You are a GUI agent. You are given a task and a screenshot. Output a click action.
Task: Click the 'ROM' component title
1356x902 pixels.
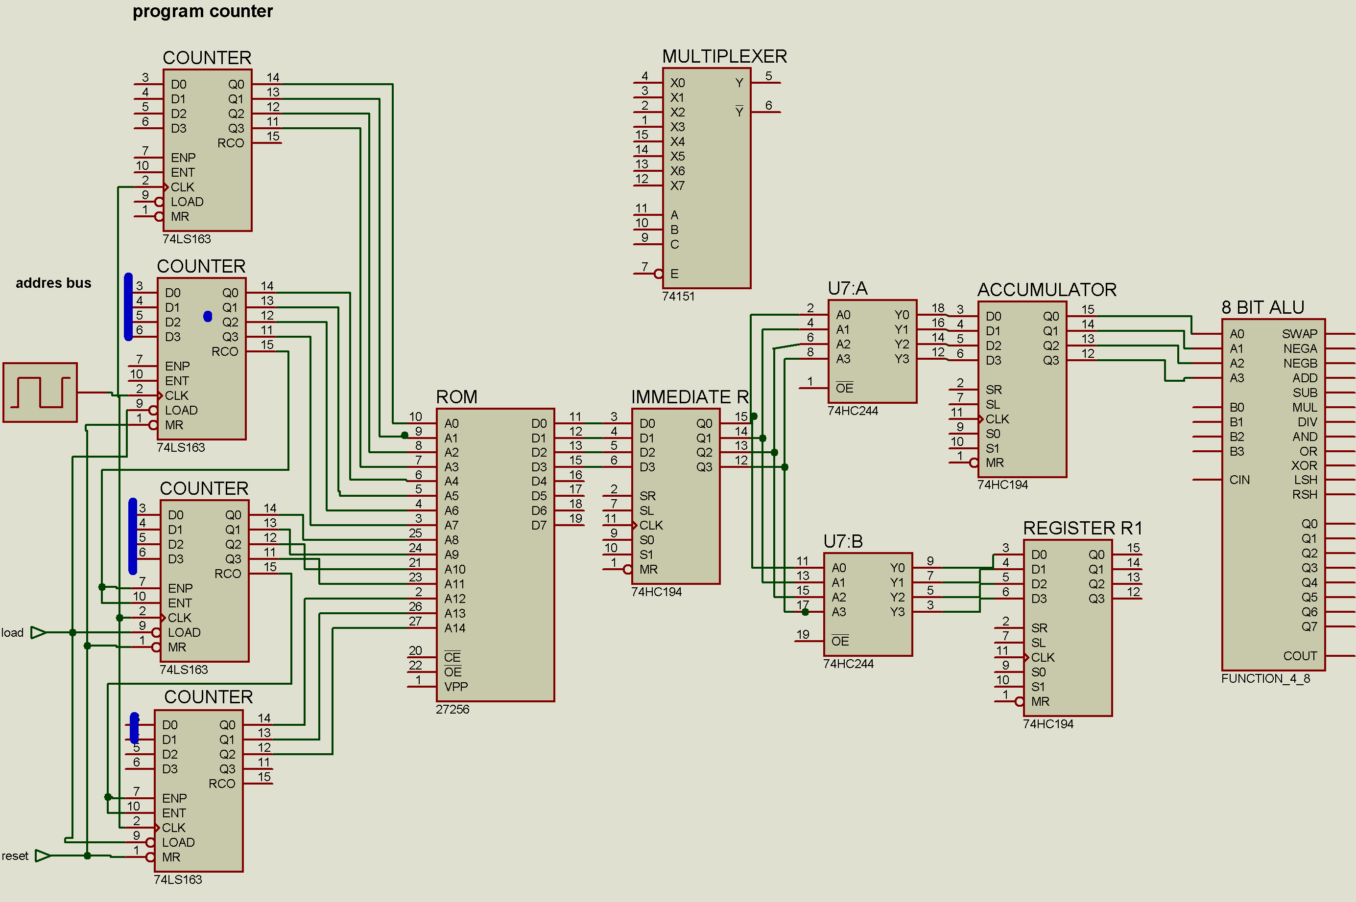click(x=456, y=397)
